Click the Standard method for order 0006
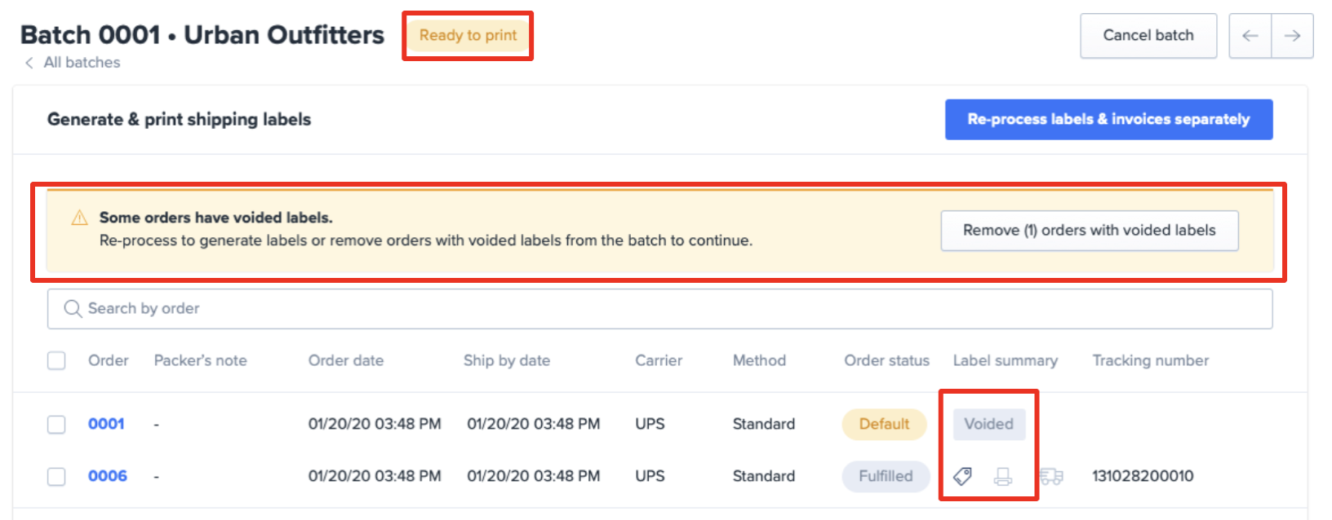The width and height of the screenshot is (1332, 520). (764, 476)
